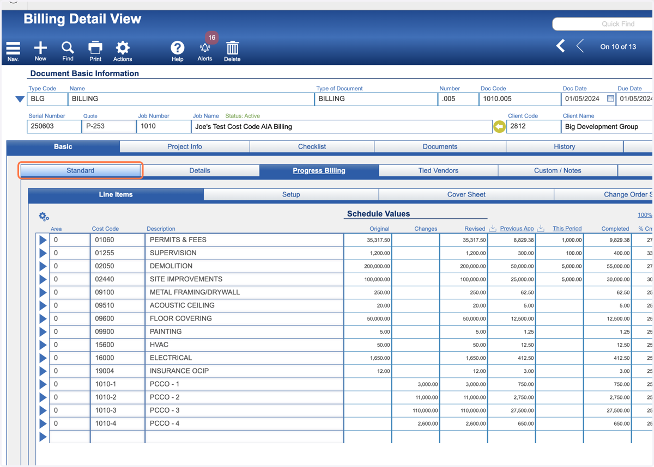654x467 pixels.
Task: Expand the ELECTRICAL row arrow
Action: point(43,358)
